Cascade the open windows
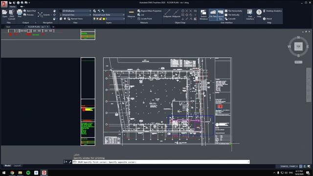The width and height of the screenshot is (313, 176). [230, 19]
